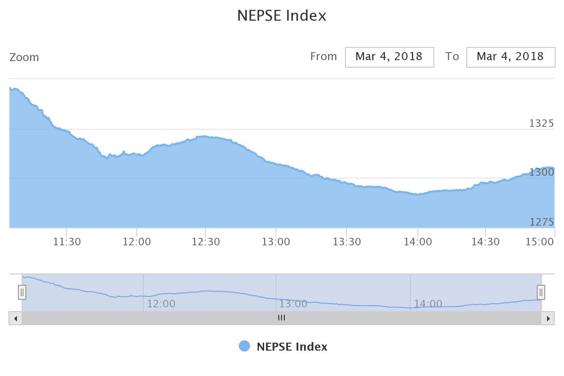
Task: Click the From label near date inputs
Action: coord(323,56)
